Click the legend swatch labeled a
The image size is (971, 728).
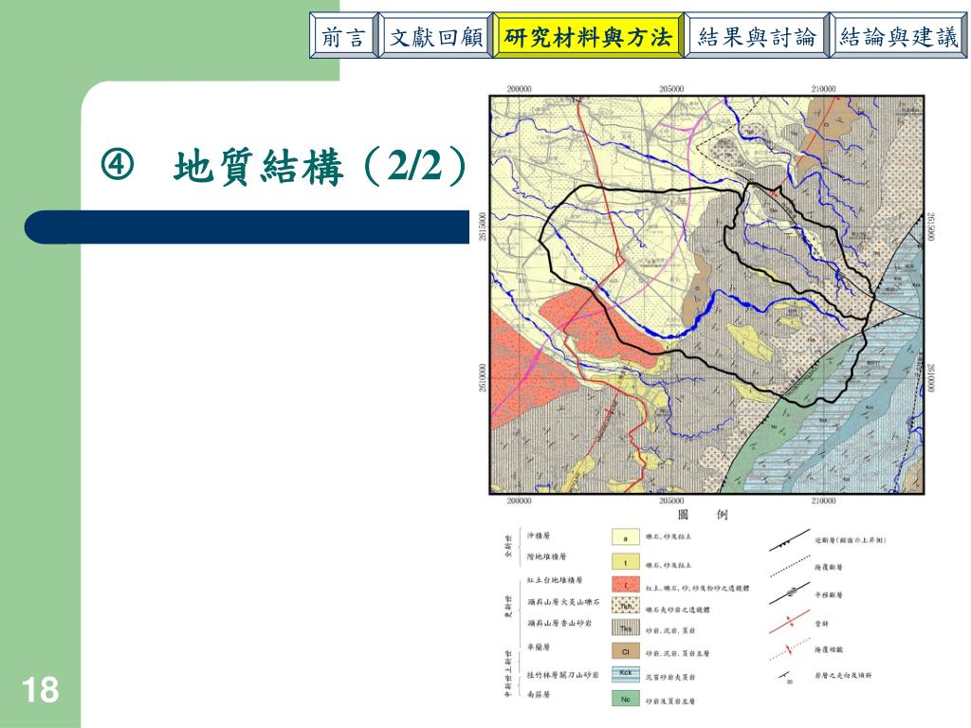[x=626, y=537]
